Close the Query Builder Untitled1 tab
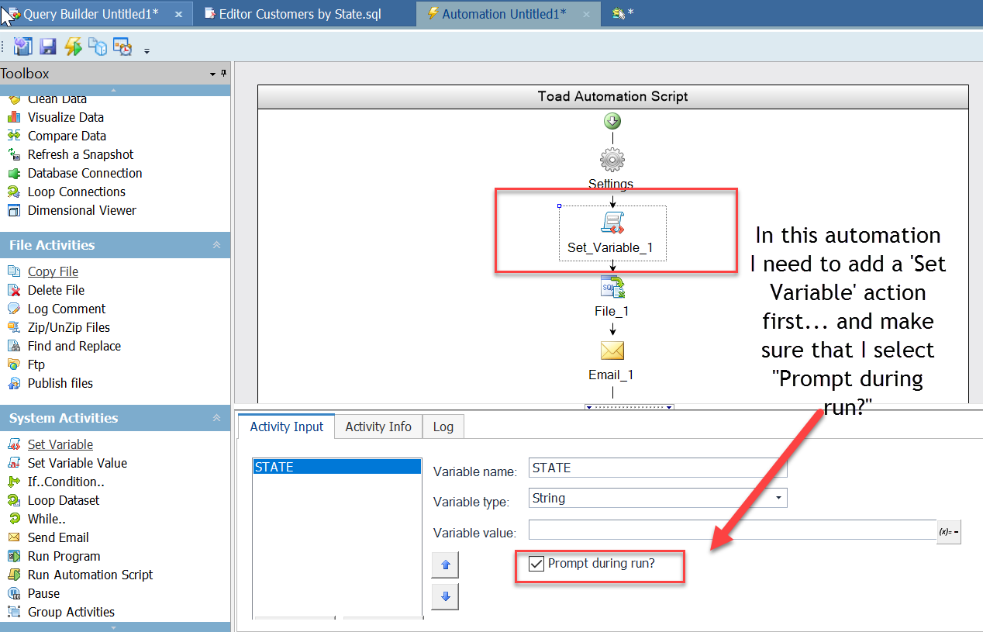This screenshot has height=632, width=983. [178, 14]
